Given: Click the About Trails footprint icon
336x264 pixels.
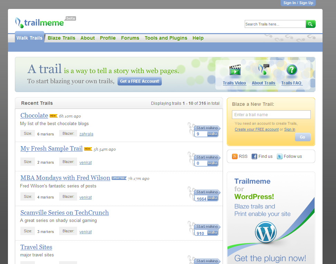Looking at the screenshot, I should click(x=263, y=70).
